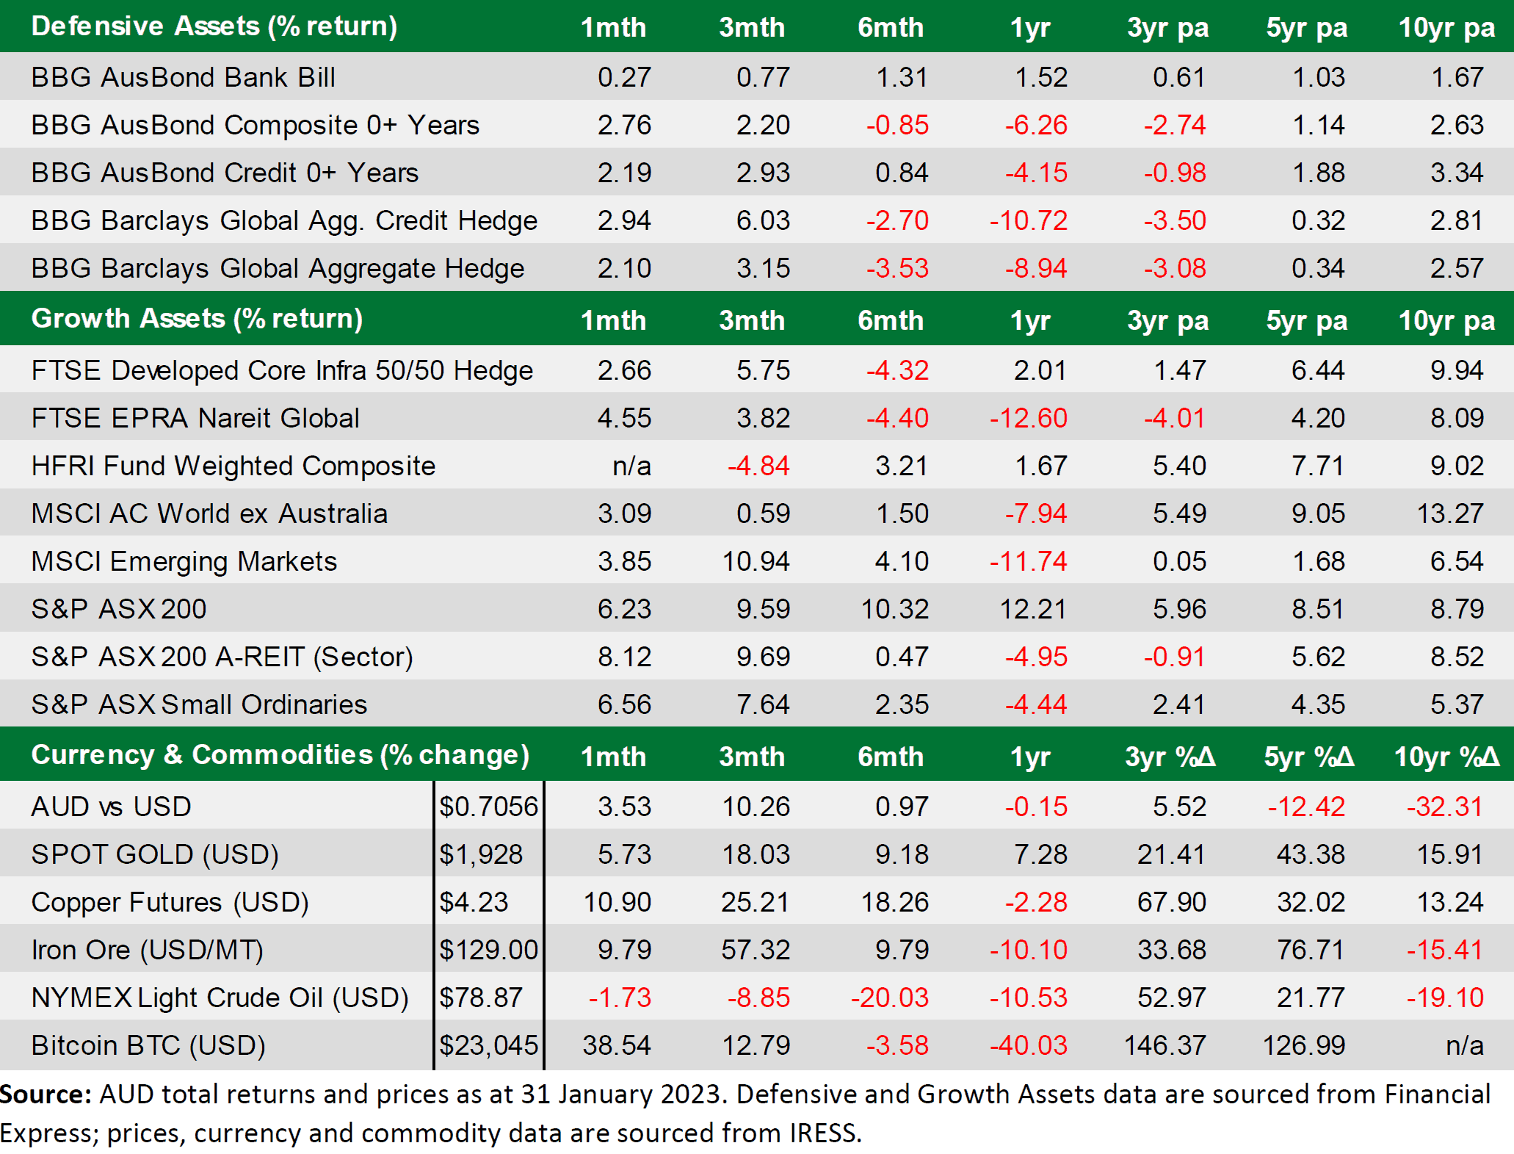1514x1154 pixels.
Task: Select the '3yr %Δ' column header
Action: tap(1170, 756)
